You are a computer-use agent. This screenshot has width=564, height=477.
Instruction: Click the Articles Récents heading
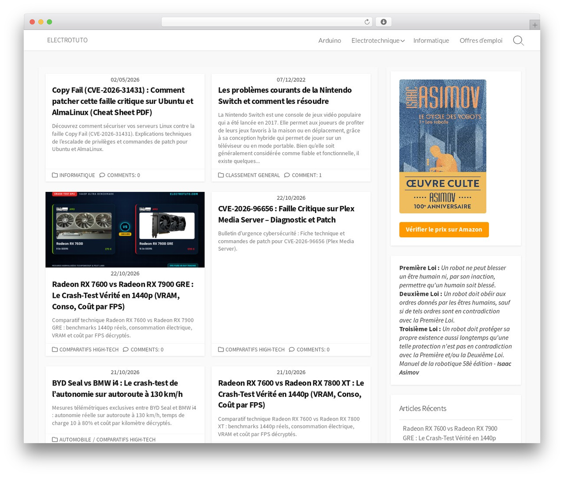coord(423,408)
